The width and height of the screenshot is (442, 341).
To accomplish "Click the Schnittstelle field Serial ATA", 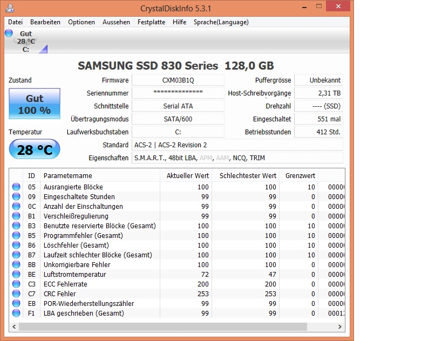I will tap(178, 106).
